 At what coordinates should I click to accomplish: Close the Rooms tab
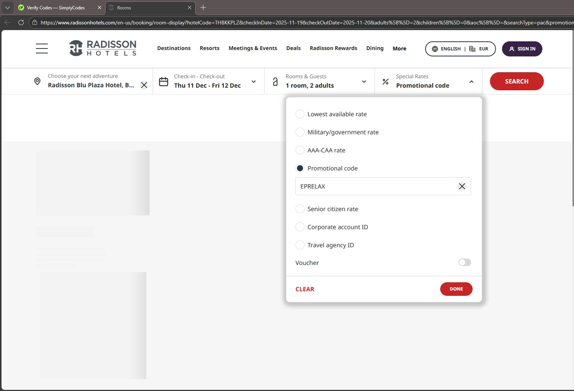point(189,8)
